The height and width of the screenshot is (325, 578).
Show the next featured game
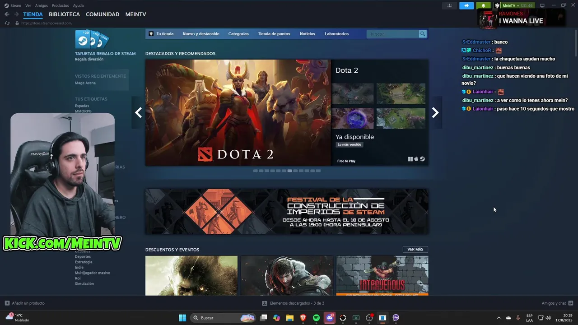[435, 113]
